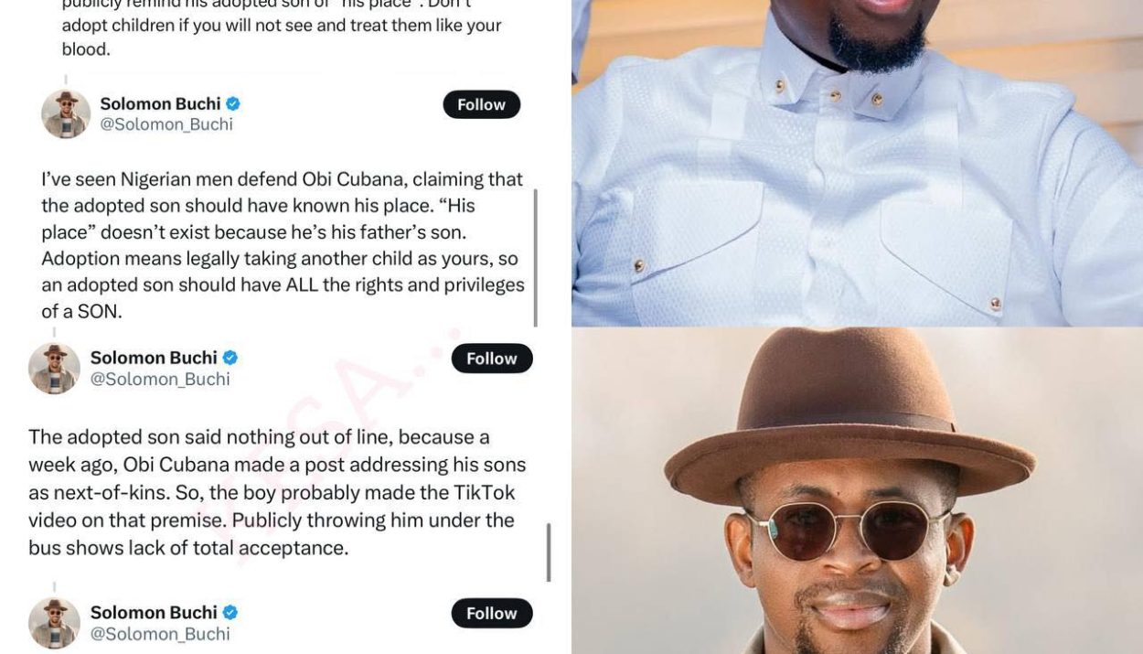
Task: Click verified badge on the "I've seen Nigerian men" tweet
Action: tap(233, 103)
